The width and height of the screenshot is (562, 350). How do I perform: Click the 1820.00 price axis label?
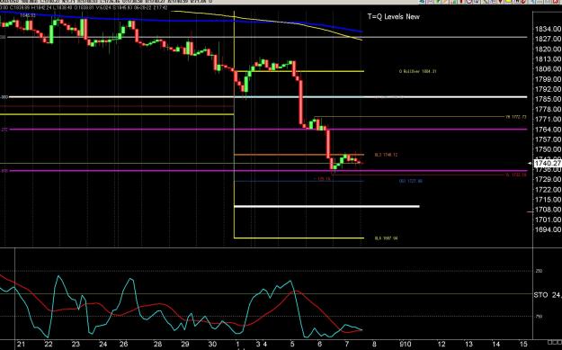click(x=548, y=49)
